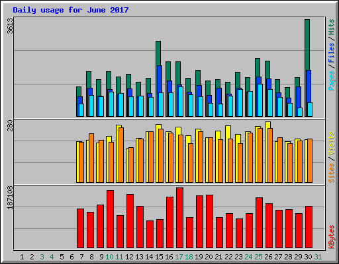Click day label 23 on the x-axis
Image resolution: width=339 pixels, height=264 pixels.
pos(238,257)
